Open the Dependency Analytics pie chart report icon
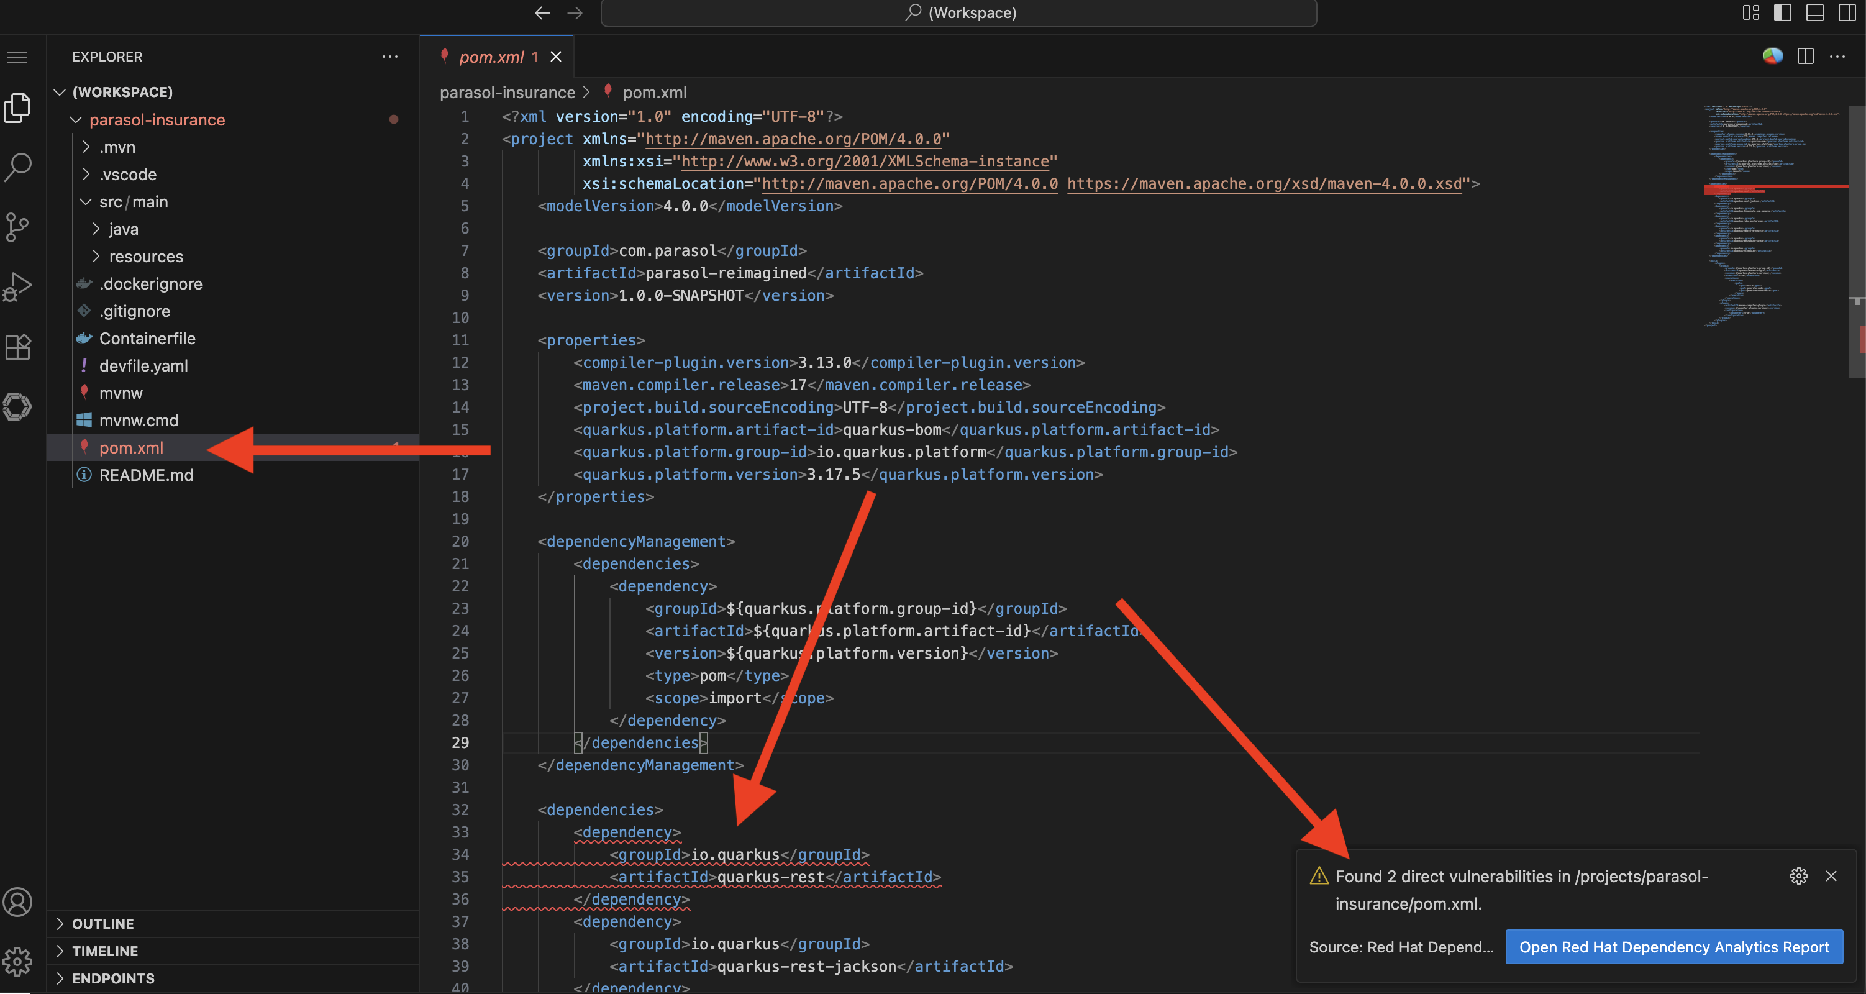Screen dimensions: 1866x994 click(1772, 56)
